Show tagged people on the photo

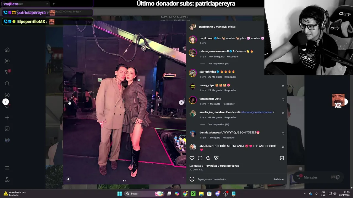pyautogui.click(x=68, y=179)
